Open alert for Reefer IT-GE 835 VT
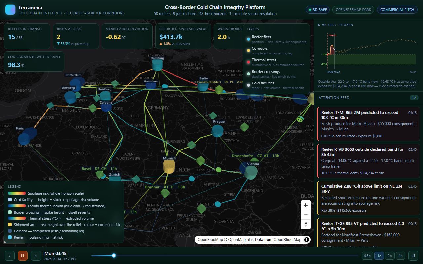Viewport: 423px width, 264px height. tap(368, 232)
